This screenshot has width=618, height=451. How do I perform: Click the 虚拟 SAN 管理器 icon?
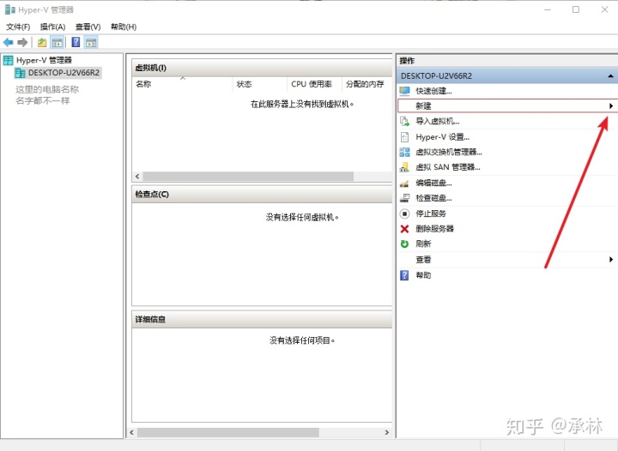point(404,167)
